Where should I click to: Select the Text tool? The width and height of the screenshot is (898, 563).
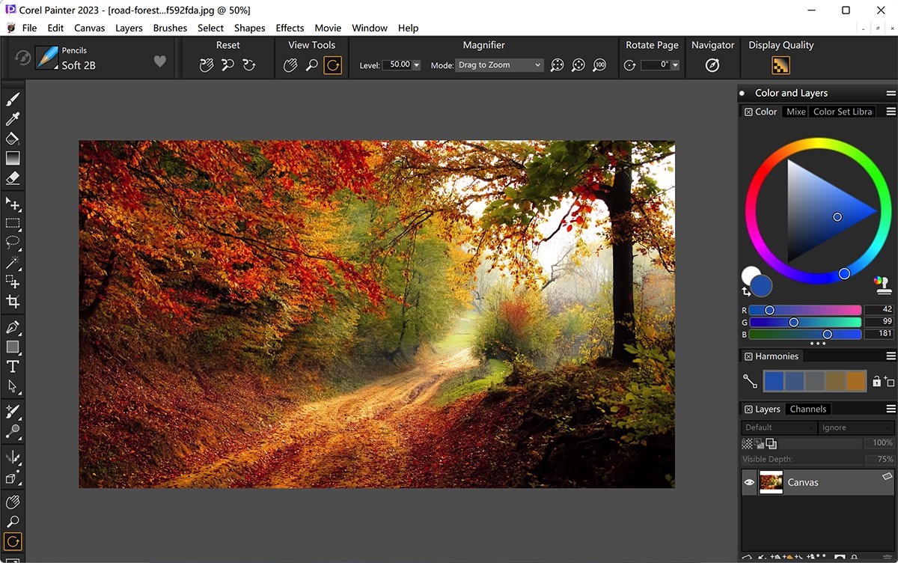tap(13, 367)
